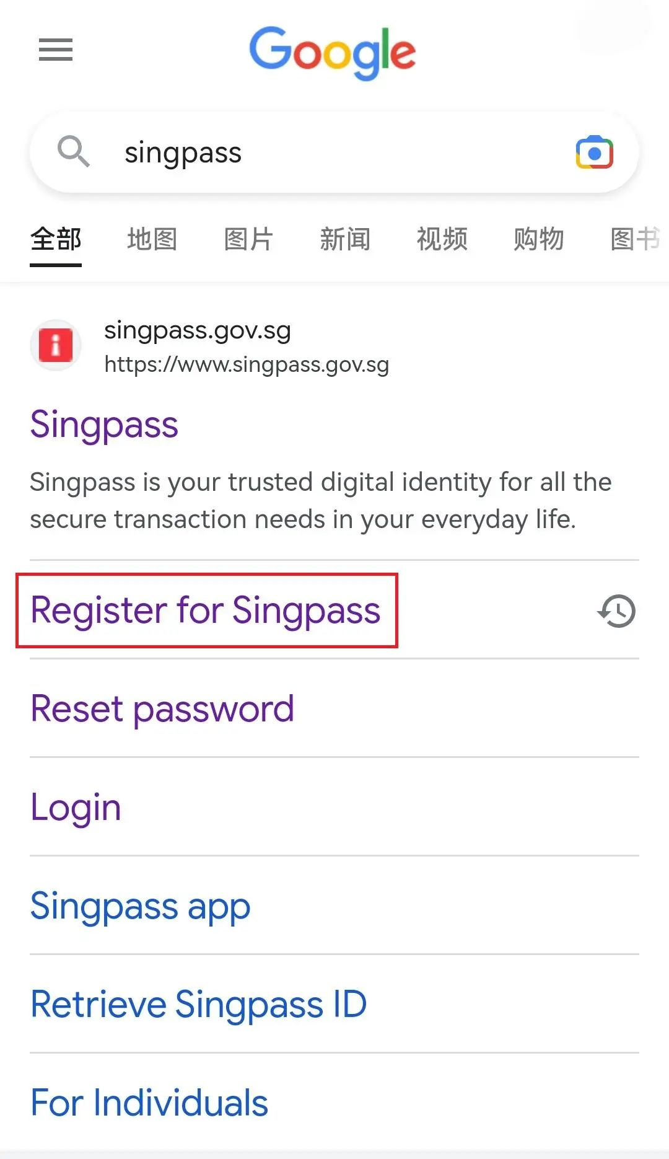Switch to the 购物 (Shopping) tab

(x=538, y=239)
